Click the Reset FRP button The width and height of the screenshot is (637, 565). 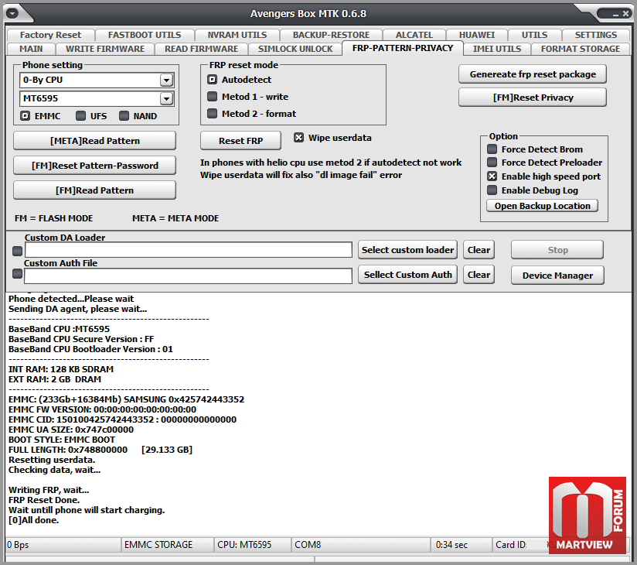(240, 141)
